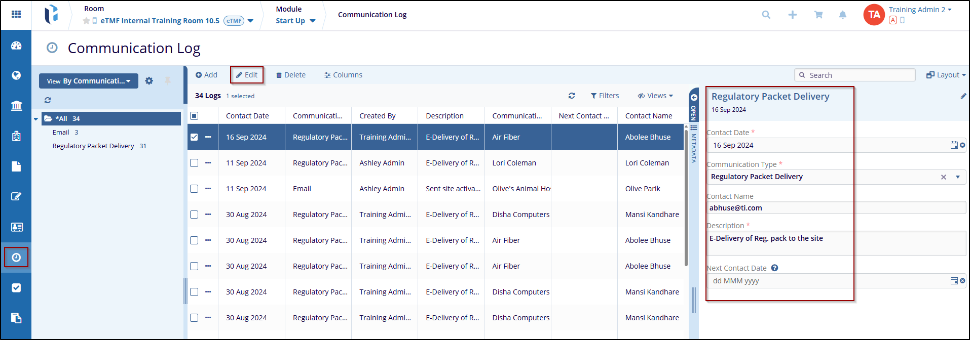This screenshot has width=970, height=340.
Task: Open the Communication Type dropdown arrow
Action: pos(957,177)
